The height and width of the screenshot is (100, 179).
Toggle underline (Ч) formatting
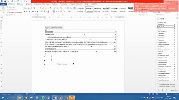(29, 11)
